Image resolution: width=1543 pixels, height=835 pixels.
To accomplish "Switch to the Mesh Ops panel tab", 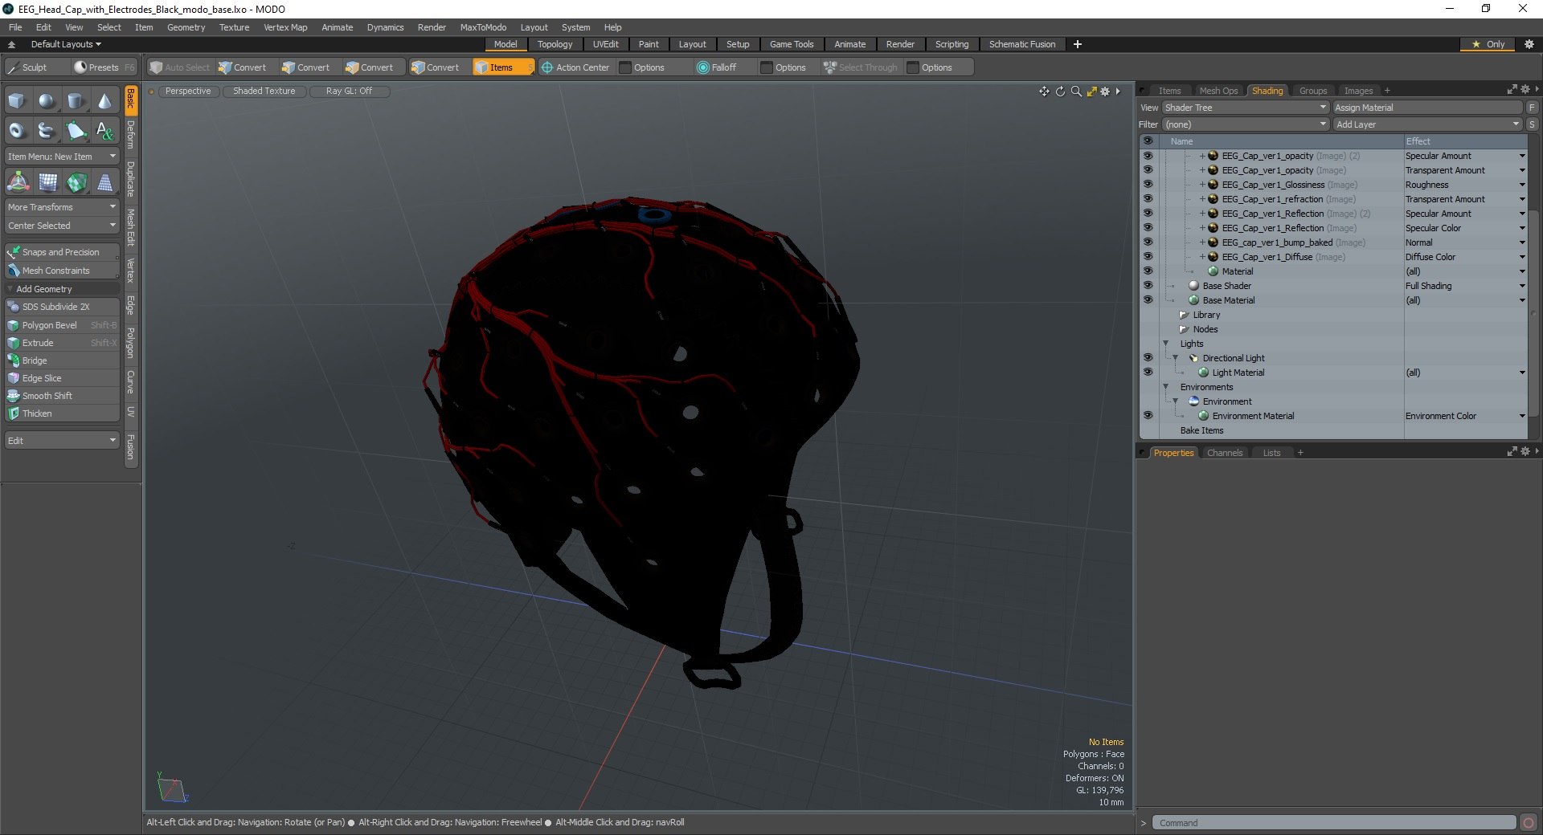I will click(x=1218, y=91).
